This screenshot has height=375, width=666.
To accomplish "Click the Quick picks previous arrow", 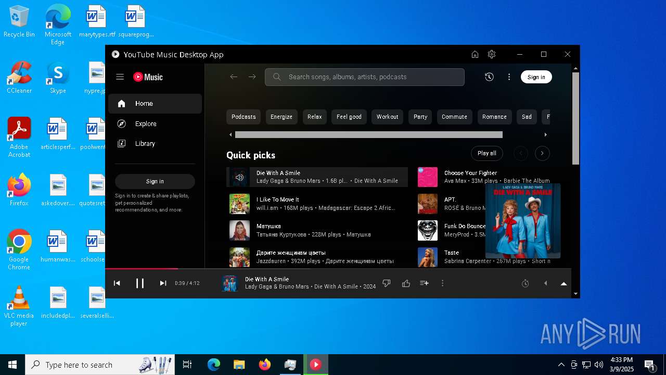I will tap(520, 153).
